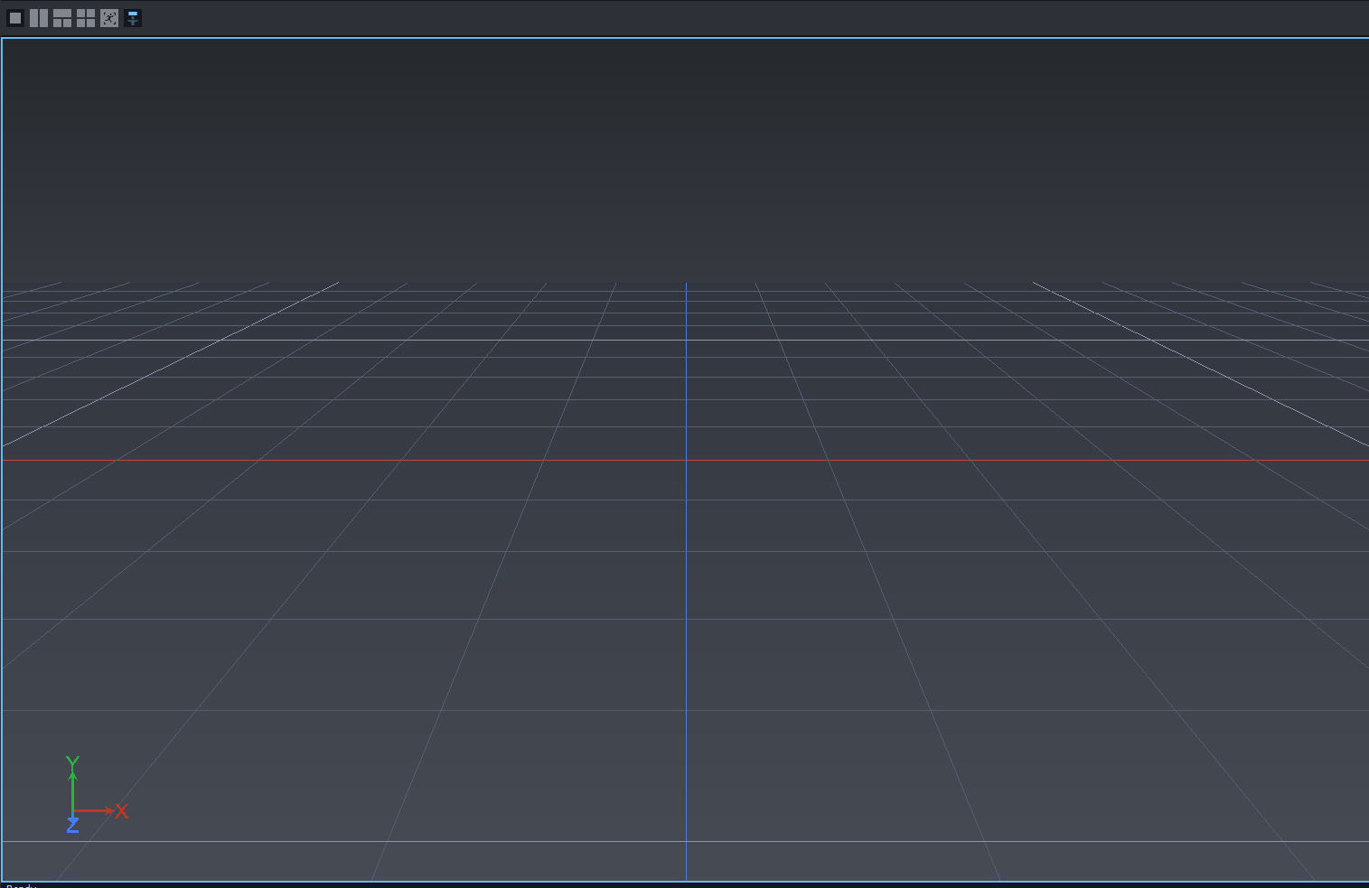
Task: Click the running figure frame icon
Action: (109, 18)
